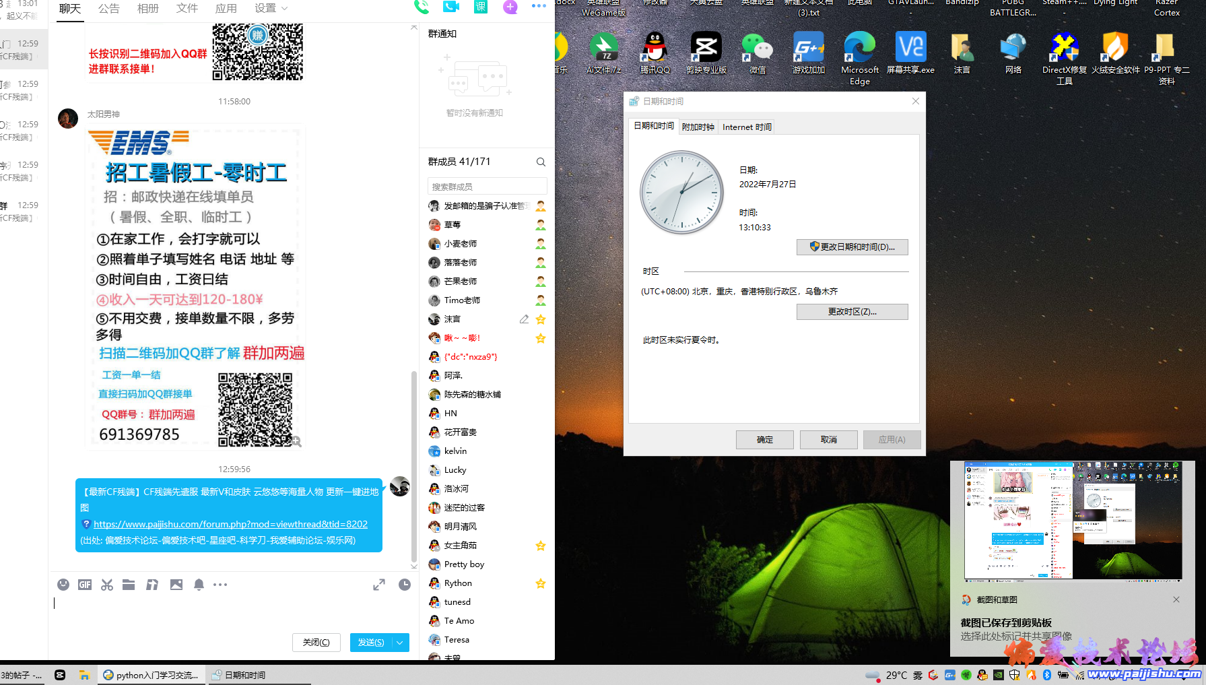Open the screenshot notification thumbnail
Viewport: 1206px width, 685px height.
tap(1073, 521)
